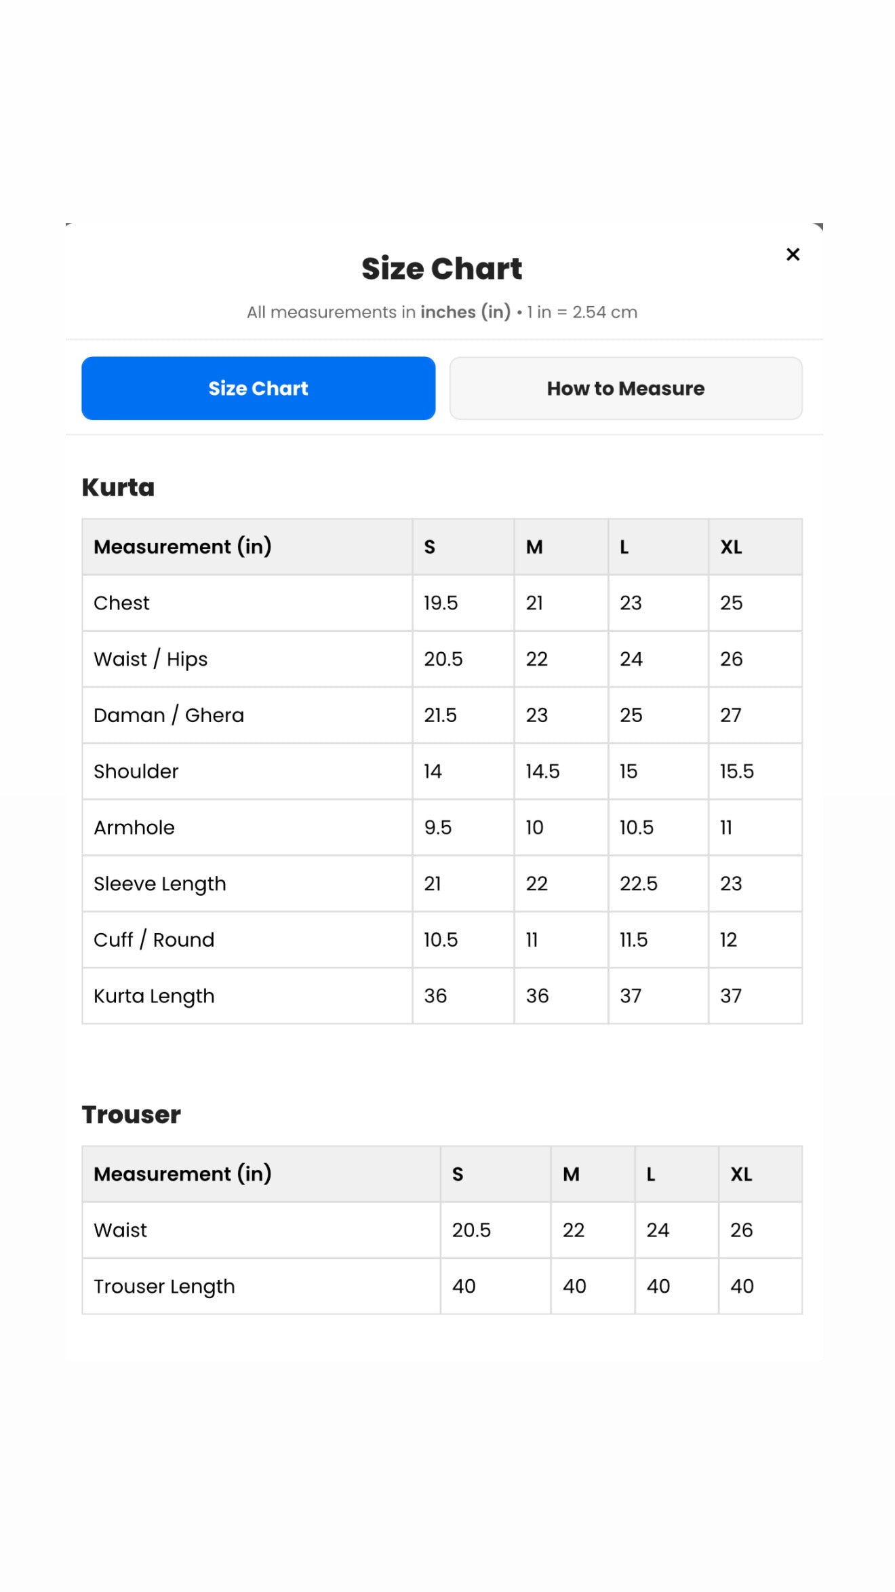Click the Kurta section heading
Image resolution: width=895 pixels, height=1592 pixels.
[x=119, y=487]
